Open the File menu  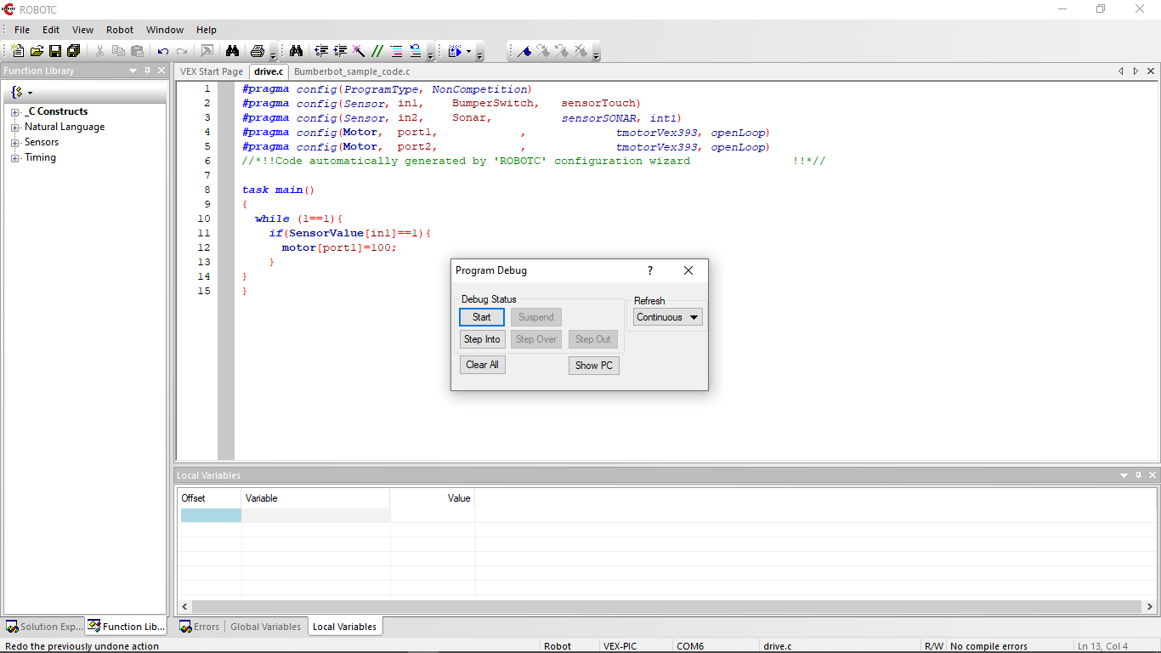coord(22,30)
